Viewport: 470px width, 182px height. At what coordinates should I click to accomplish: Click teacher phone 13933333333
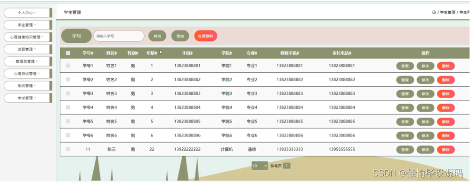pyautogui.click(x=290, y=149)
